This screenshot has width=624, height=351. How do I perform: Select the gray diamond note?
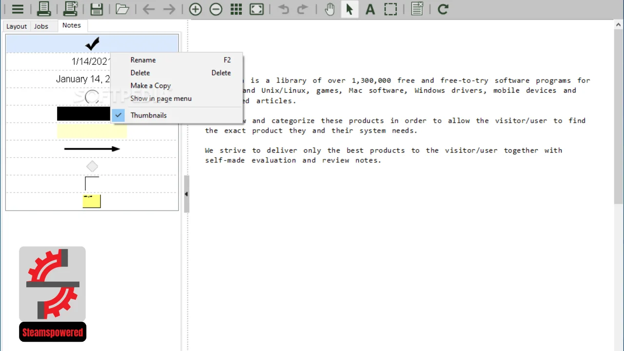[92, 167]
